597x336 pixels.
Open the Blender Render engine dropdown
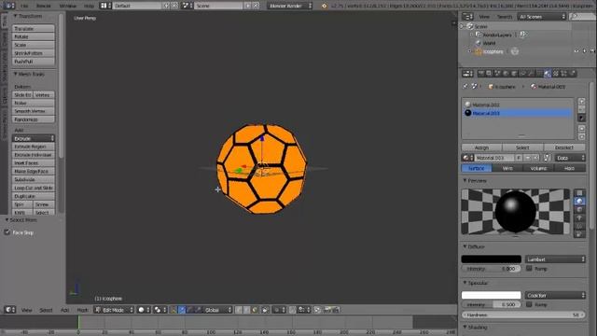tap(289, 6)
